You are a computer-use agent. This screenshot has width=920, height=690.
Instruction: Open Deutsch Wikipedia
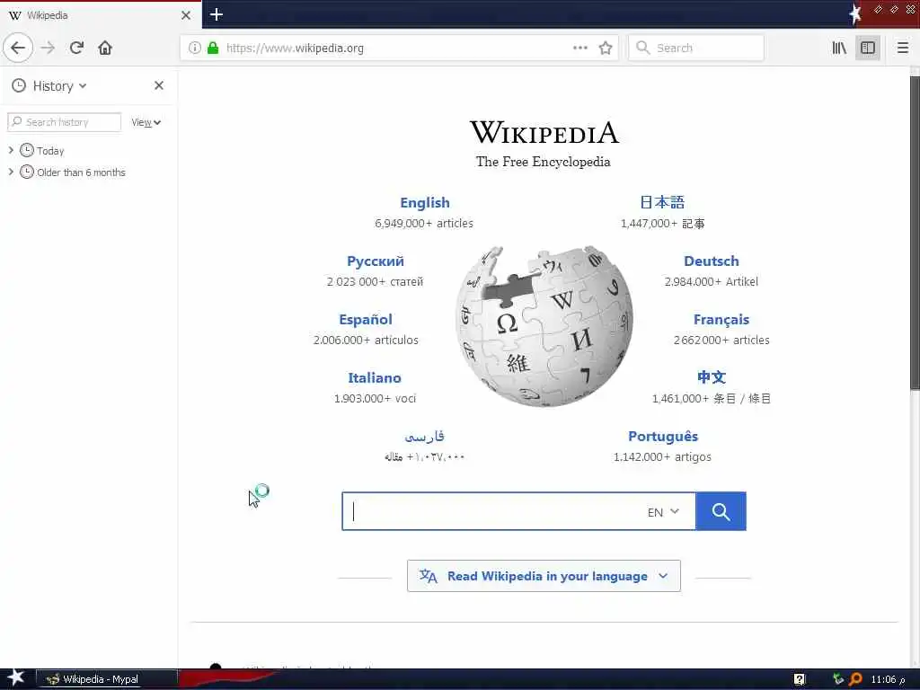pos(712,261)
